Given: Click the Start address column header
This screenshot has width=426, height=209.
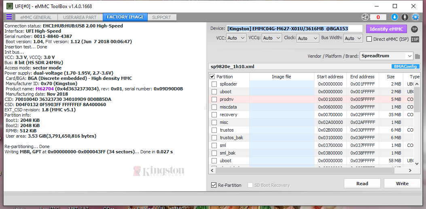Looking at the screenshot, I should (330, 77).
